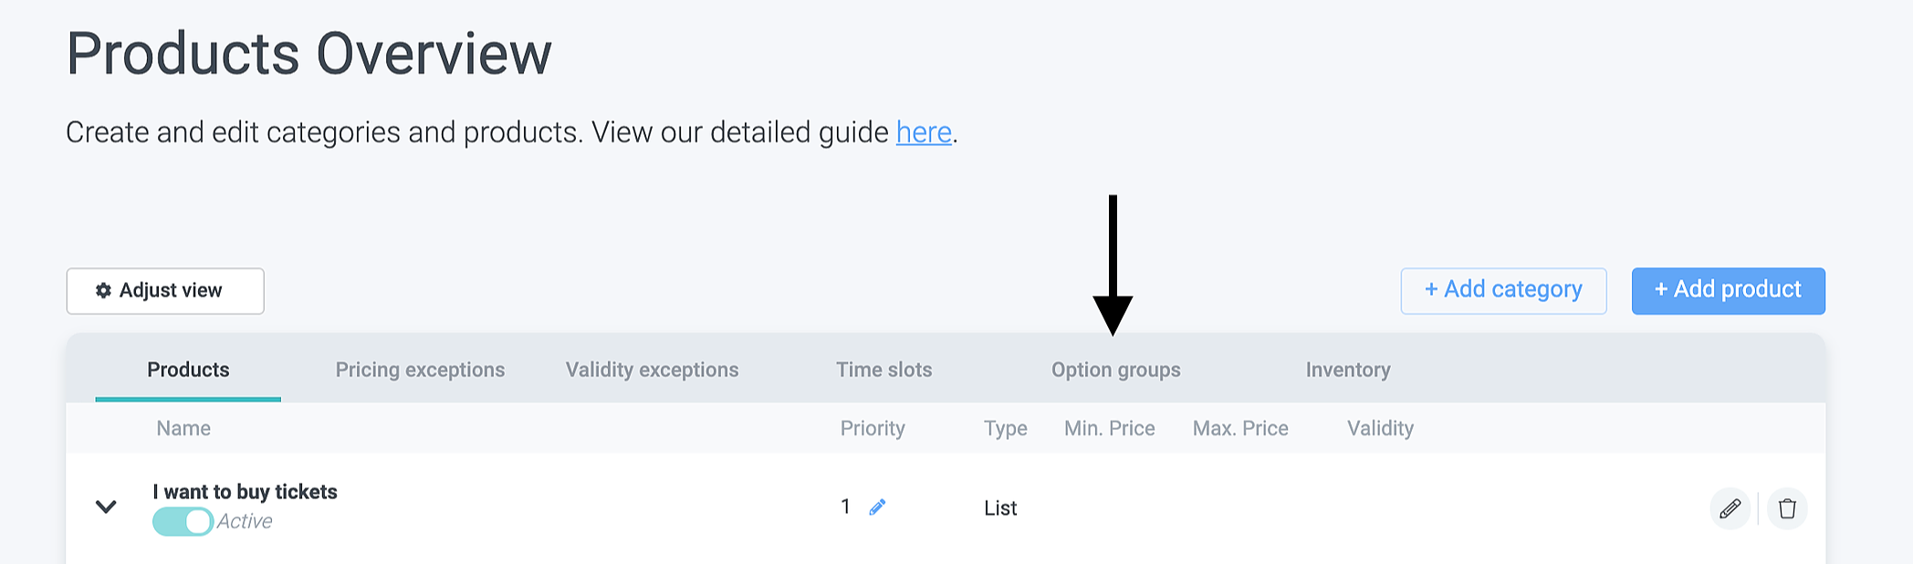
Task: Go to the Time slots tab
Action: pyautogui.click(x=883, y=370)
